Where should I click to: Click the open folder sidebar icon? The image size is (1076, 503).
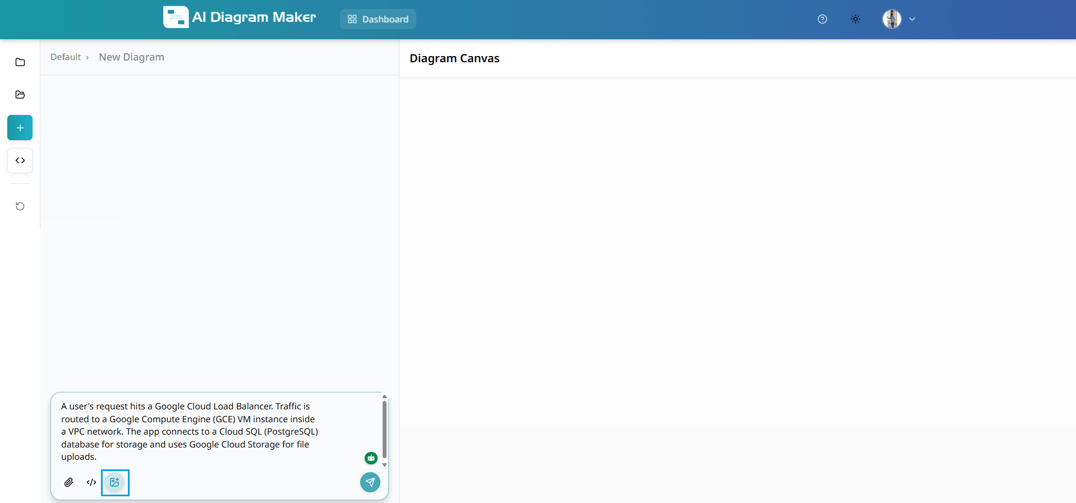[x=20, y=95]
